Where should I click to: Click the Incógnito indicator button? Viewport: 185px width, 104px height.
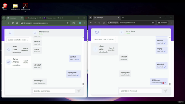[163, 23]
